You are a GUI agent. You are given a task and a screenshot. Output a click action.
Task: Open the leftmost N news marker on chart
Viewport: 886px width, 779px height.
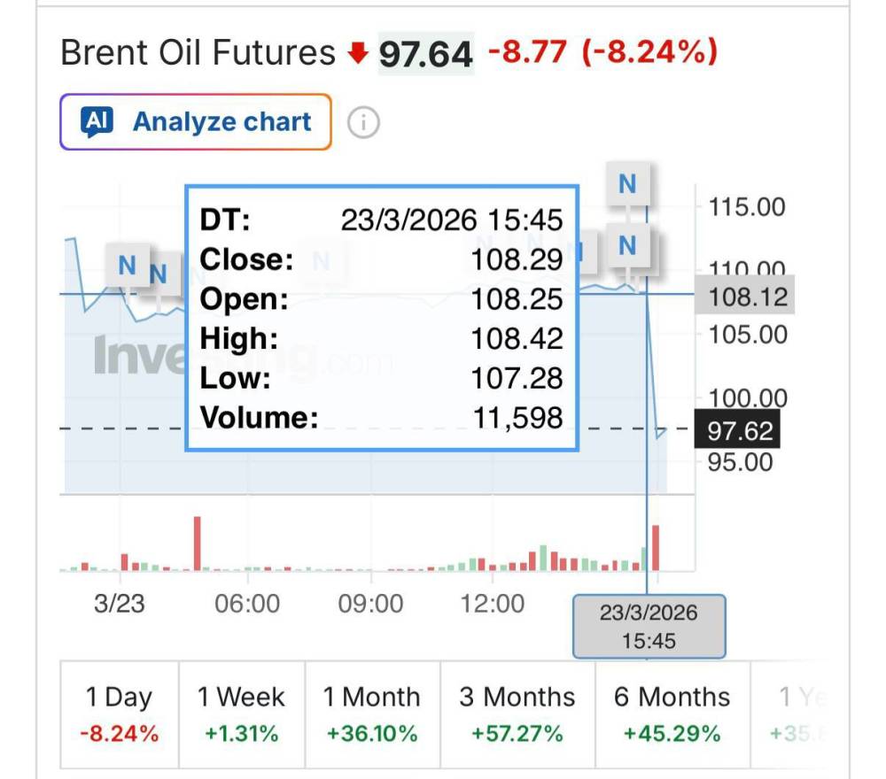[127, 265]
